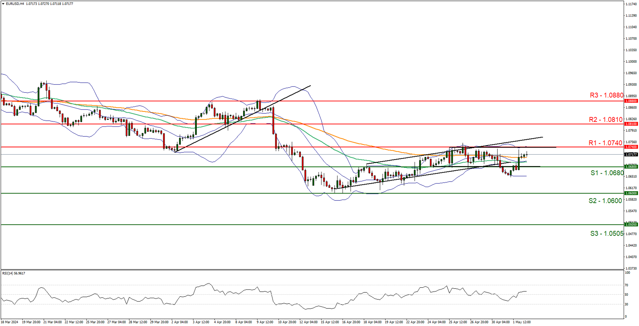Select the R2 - 1.0810 resistance label
This screenshot has height=326, width=639.
point(606,120)
